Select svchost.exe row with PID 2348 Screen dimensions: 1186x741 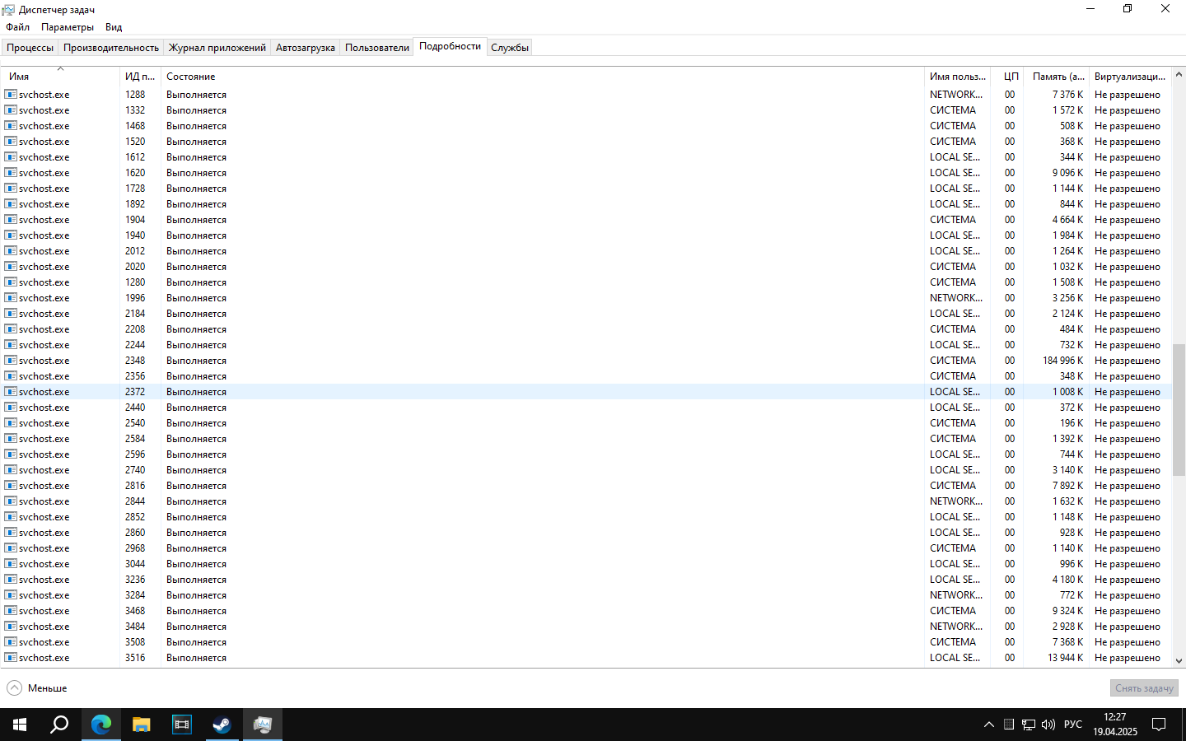click(x=44, y=361)
